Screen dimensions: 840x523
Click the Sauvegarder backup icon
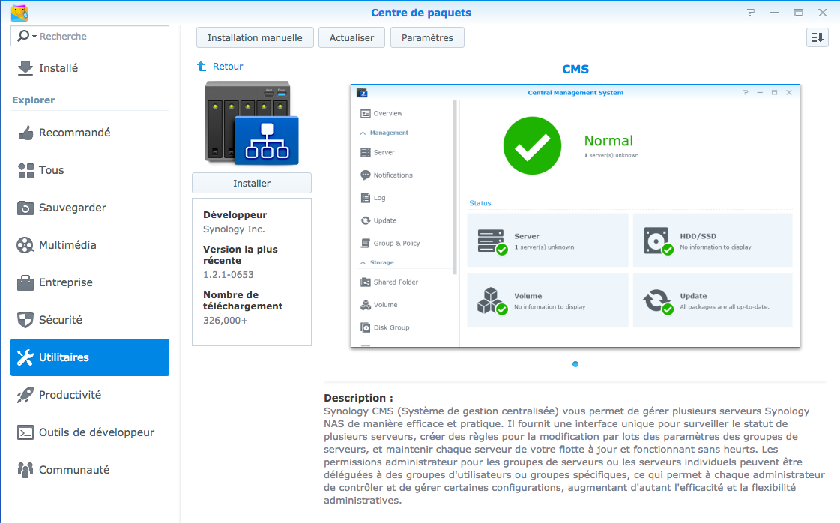[x=25, y=208]
